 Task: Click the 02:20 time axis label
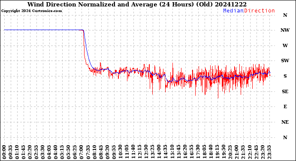(30, 152)
